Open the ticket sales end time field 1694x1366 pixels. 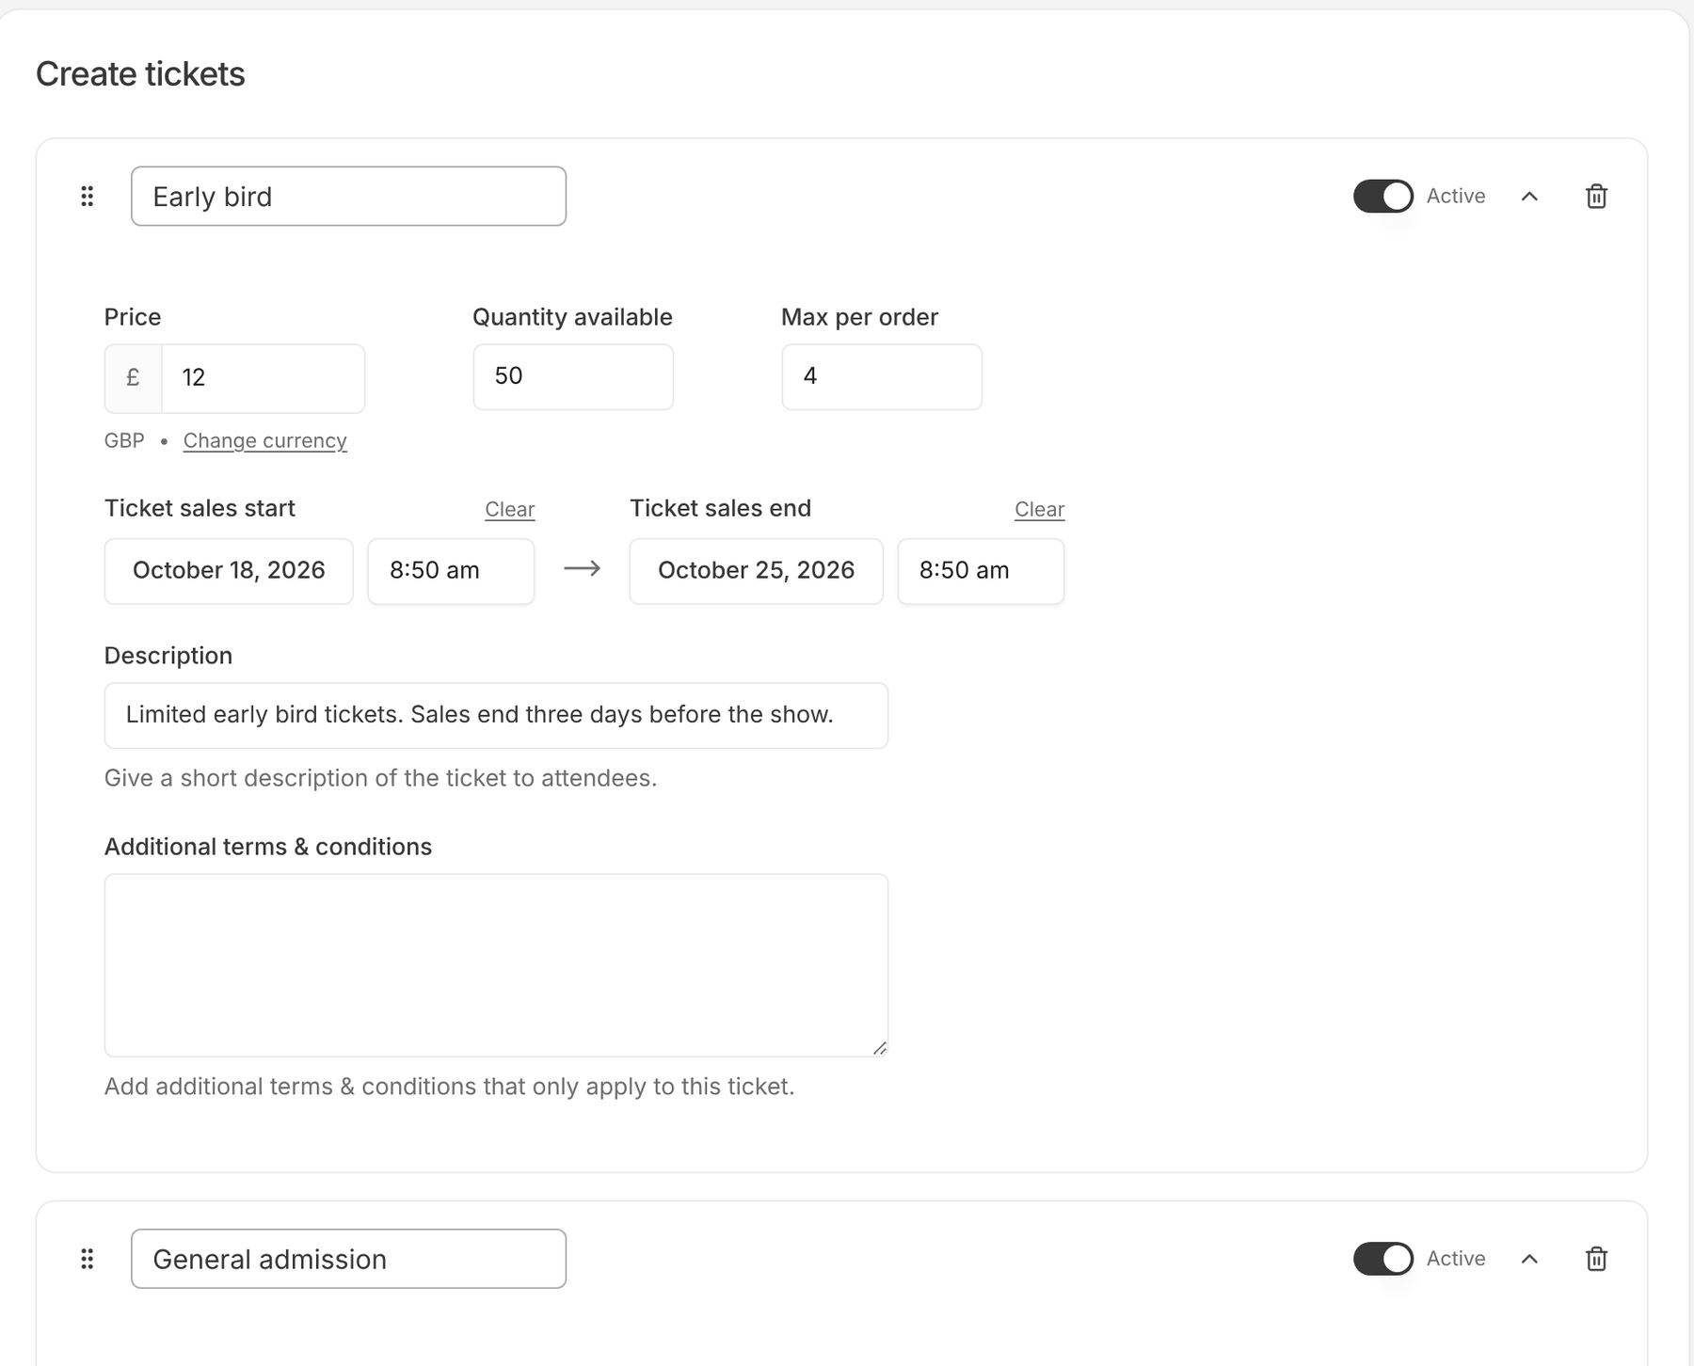click(981, 571)
